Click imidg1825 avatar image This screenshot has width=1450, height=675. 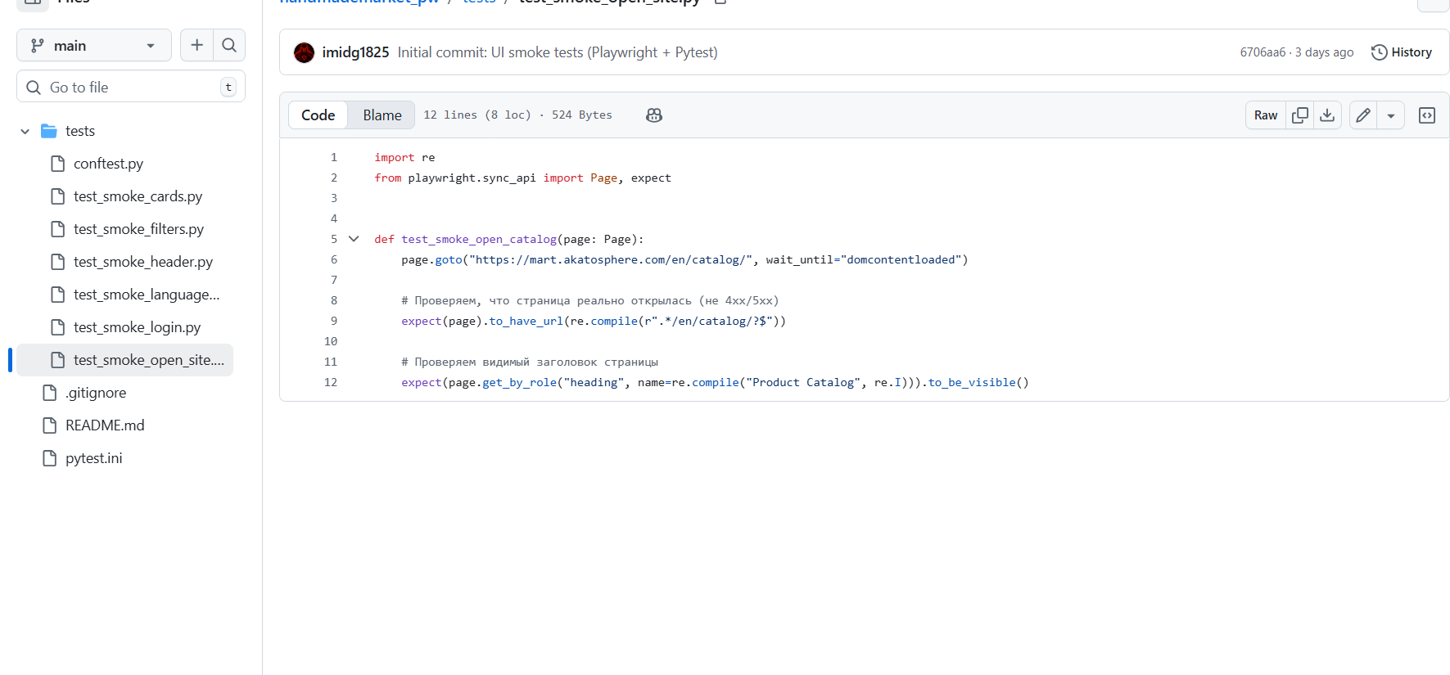[x=305, y=52]
